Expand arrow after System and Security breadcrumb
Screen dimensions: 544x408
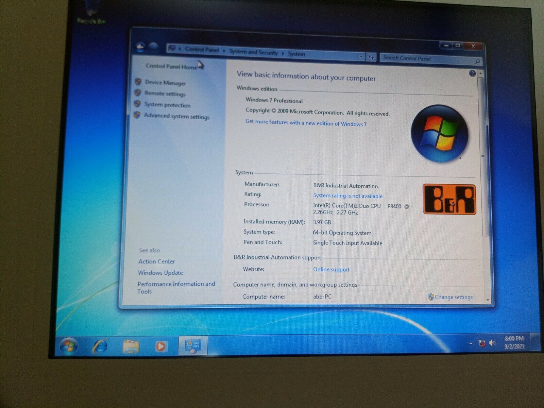click(283, 53)
